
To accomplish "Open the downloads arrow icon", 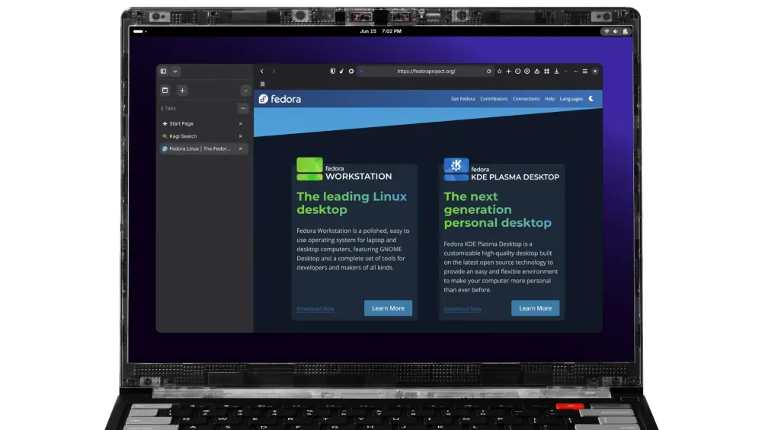I will pos(557,72).
